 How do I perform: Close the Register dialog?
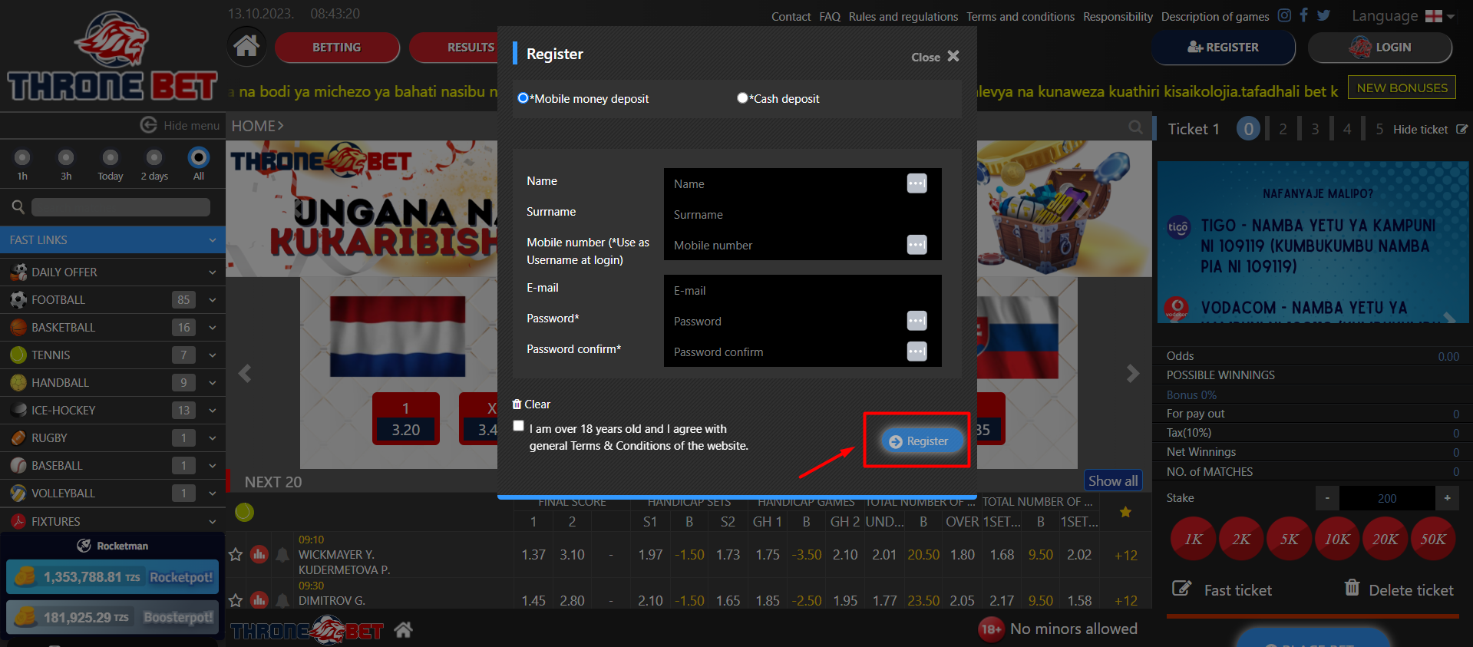[935, 57]
